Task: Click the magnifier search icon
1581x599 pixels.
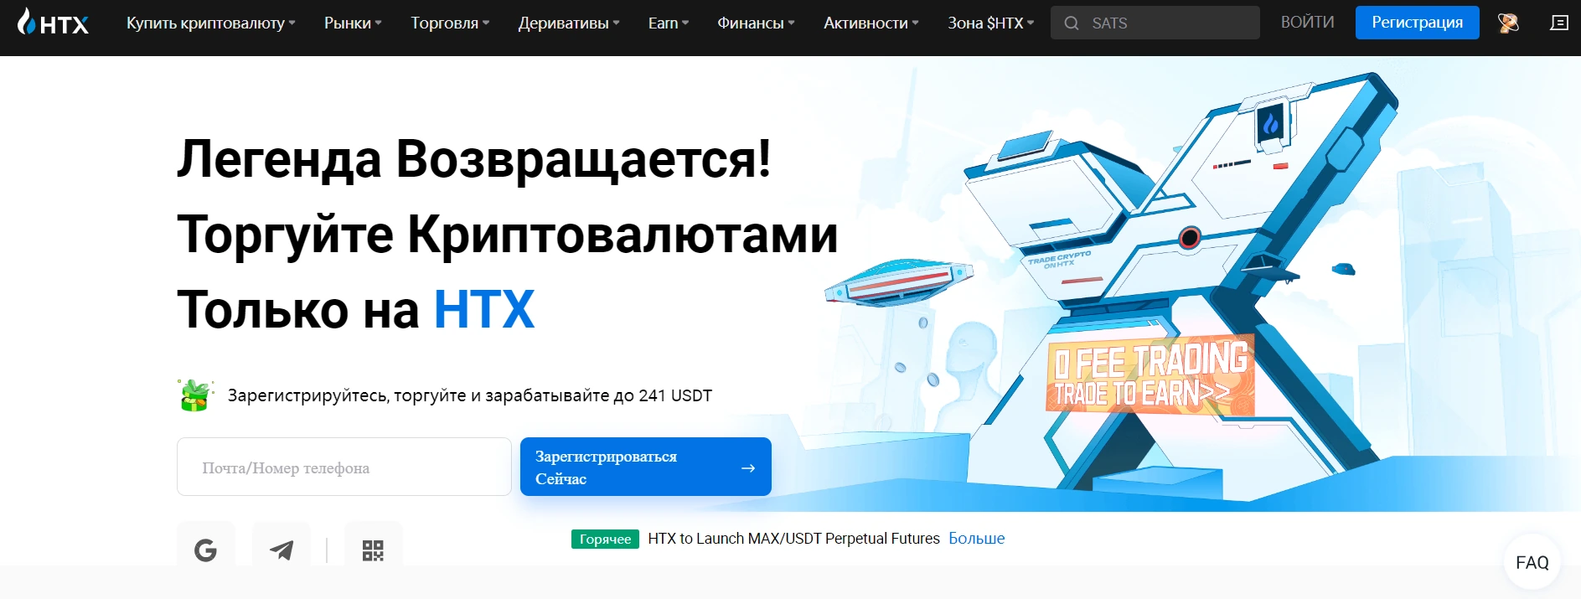Action: [1071, 23]
